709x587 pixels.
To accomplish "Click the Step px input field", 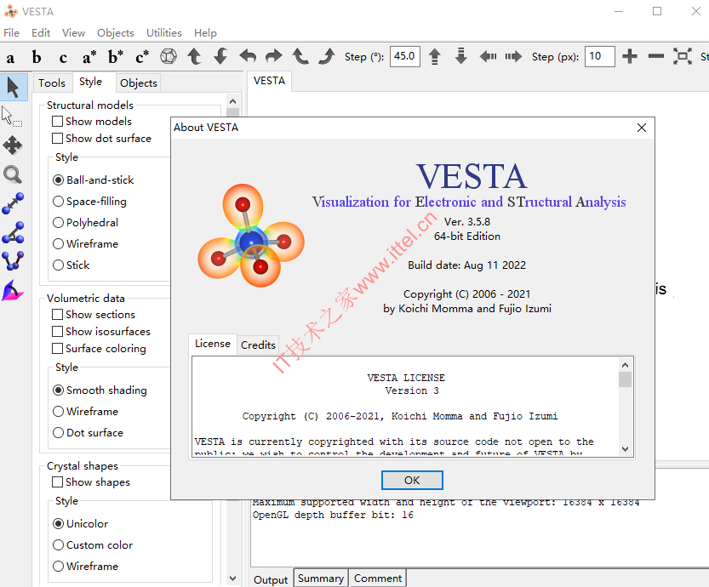I will click(599, 56).
